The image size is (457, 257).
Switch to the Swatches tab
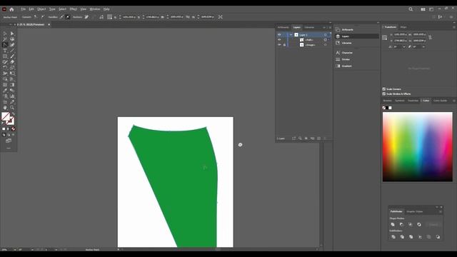click(x=413, y=101)
